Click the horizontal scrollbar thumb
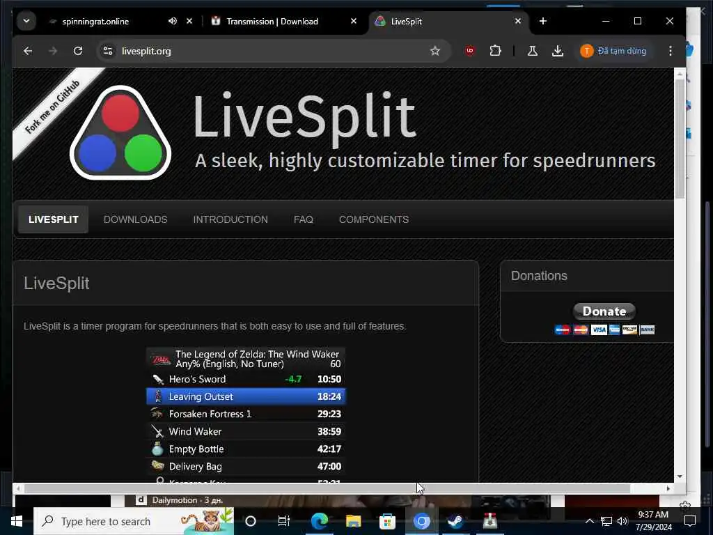 (327, 488)
